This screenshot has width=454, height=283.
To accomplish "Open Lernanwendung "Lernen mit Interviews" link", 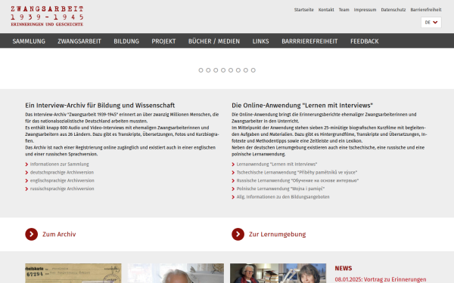I will coord(277,164).
